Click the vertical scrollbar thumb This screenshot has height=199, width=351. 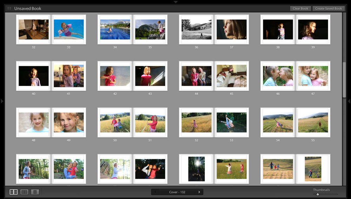(344, 80)
